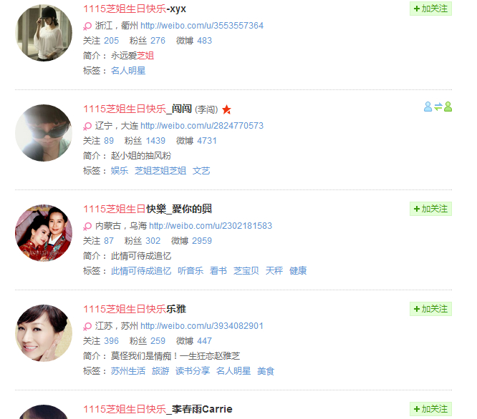Follow 李春雨Carrie using the 加关注 button
The image size is (477, 419).
coord(430,409)
